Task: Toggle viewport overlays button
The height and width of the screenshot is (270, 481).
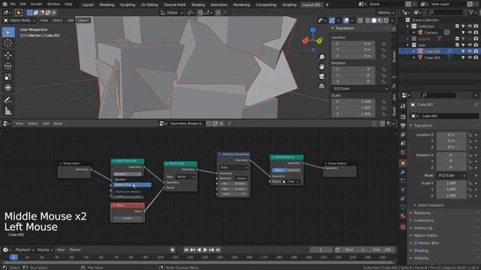Action: (x=346, y=20)
